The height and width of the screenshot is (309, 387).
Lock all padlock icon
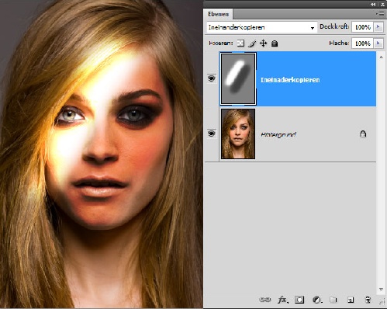pos(275,43)
